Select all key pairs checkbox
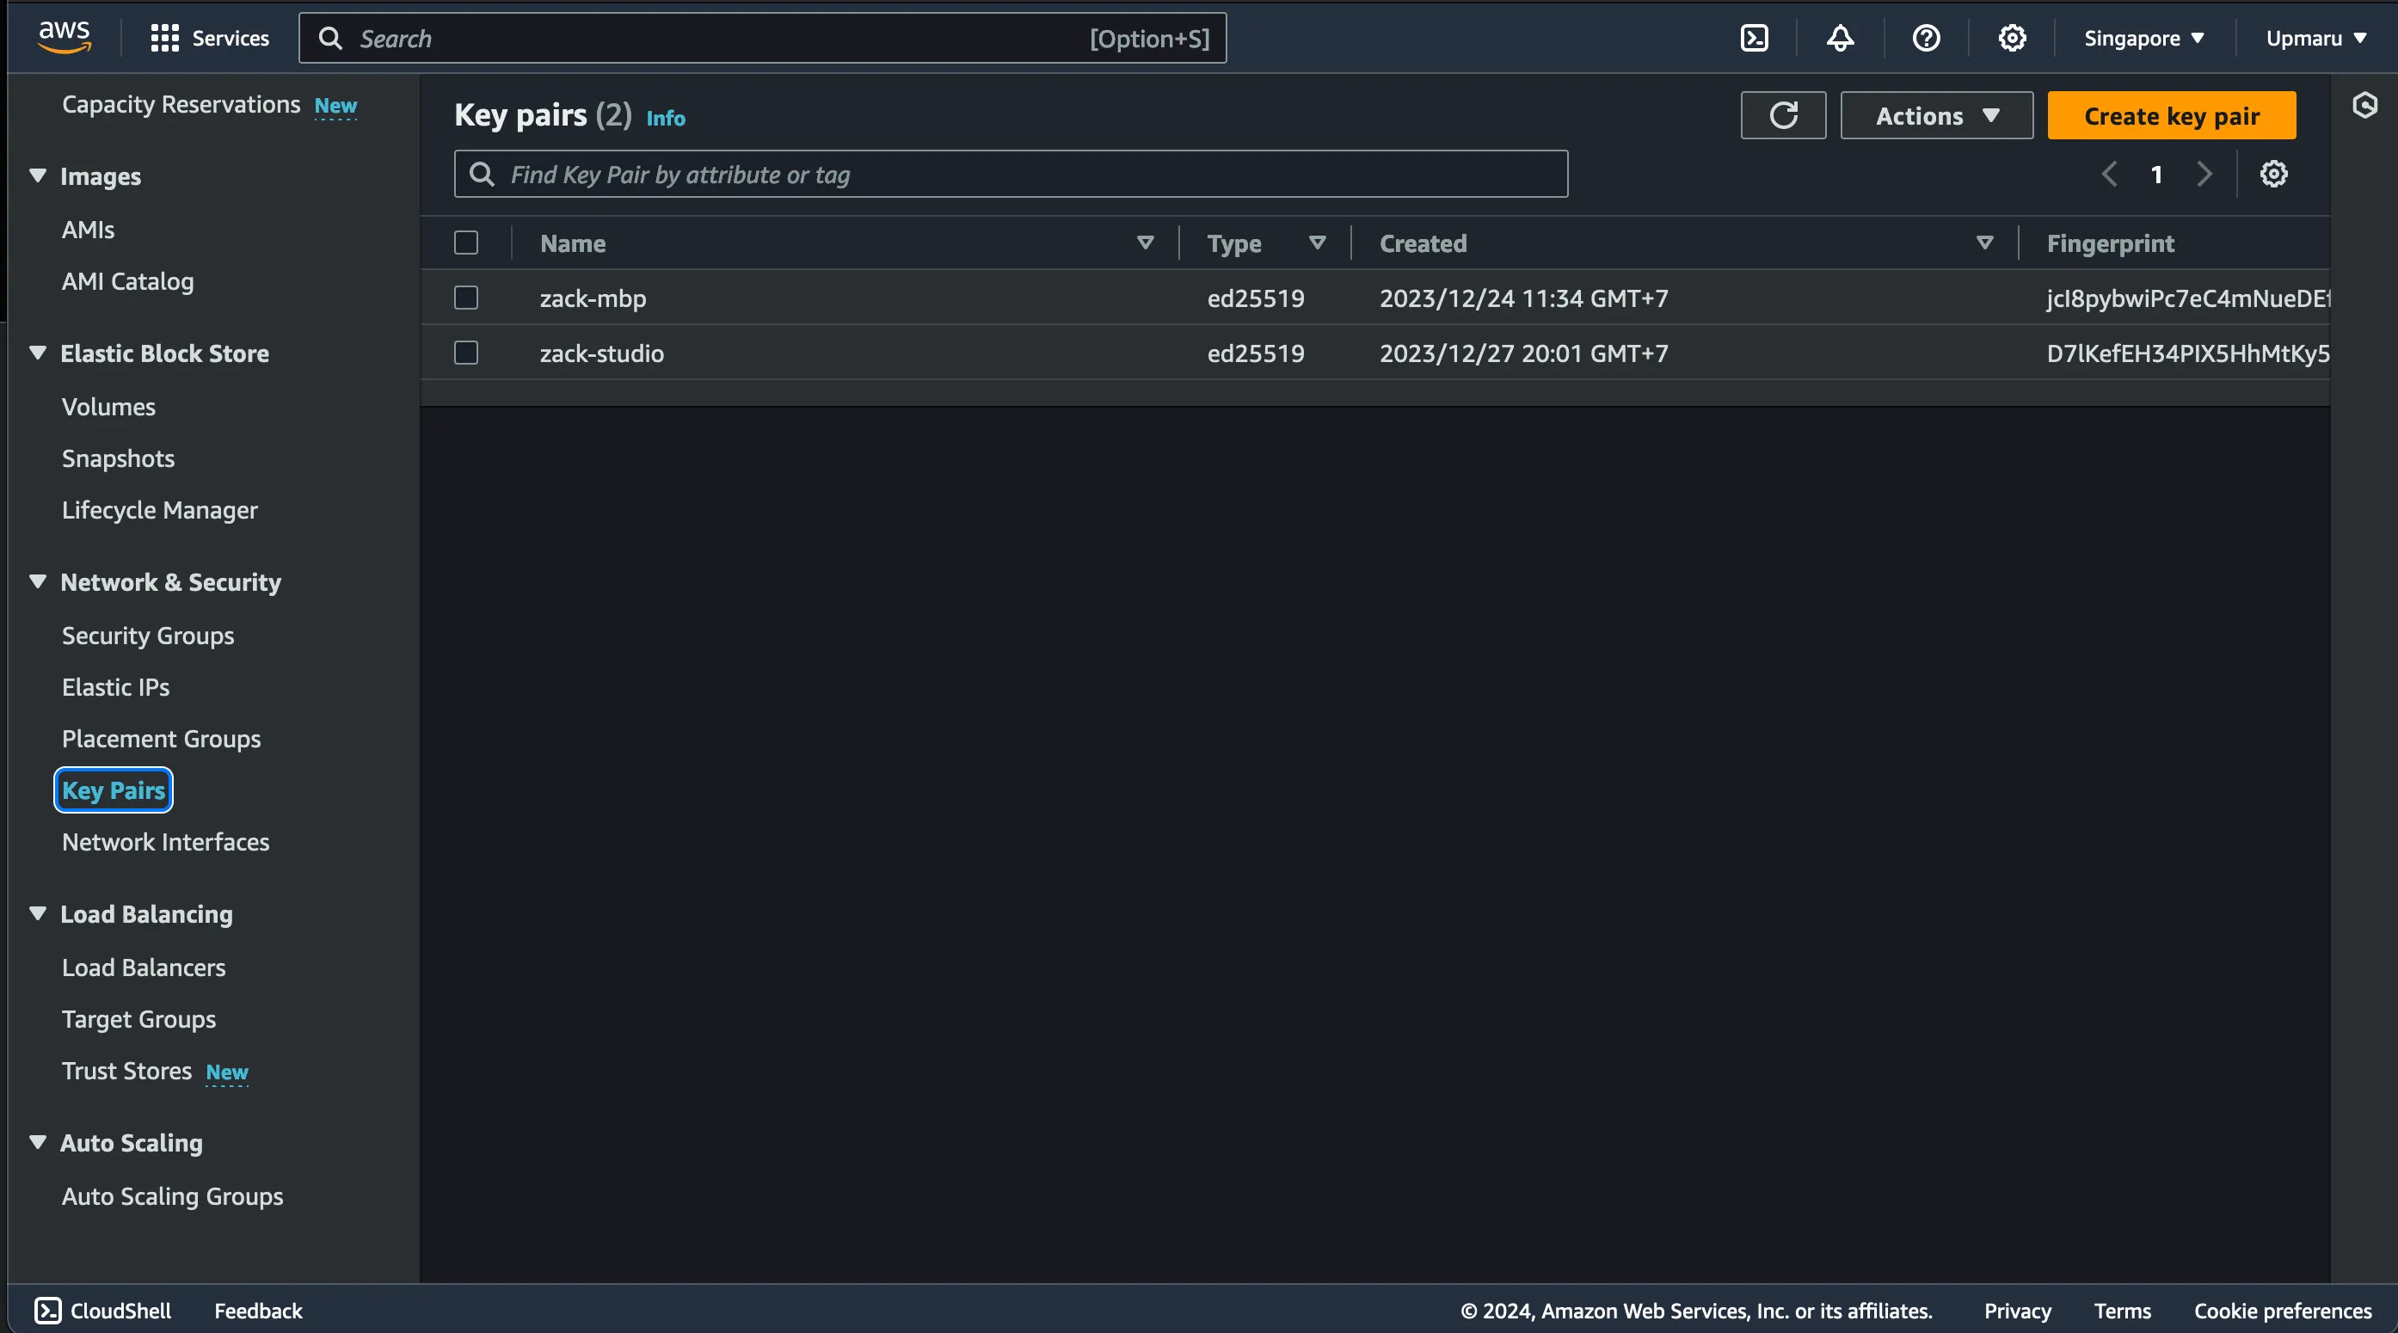2398x1333 pixels. point(466,243)
